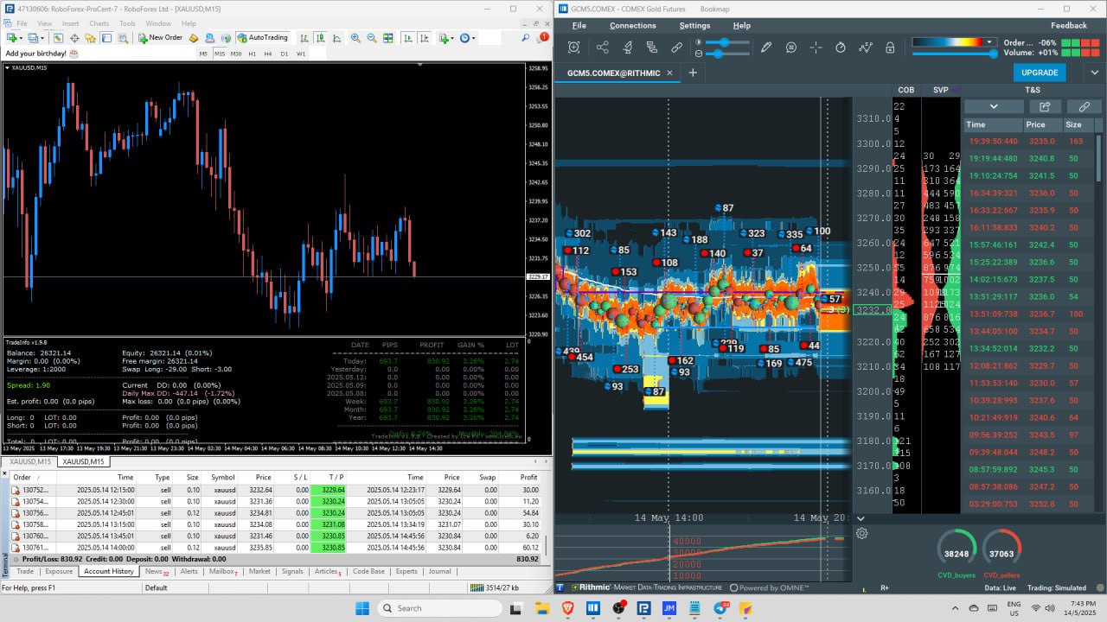This screenshot has width=1107, height=622.
Task: Adjust the slider below the color gradient
Action: pyautogui.click(x=954, y=54)
